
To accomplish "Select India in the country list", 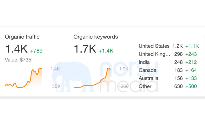I will pos(144,62).
